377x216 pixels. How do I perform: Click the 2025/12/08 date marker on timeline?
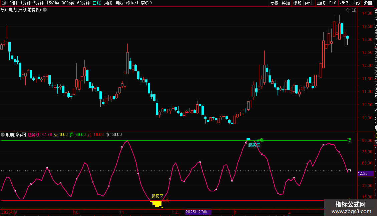tap(198, 212)
